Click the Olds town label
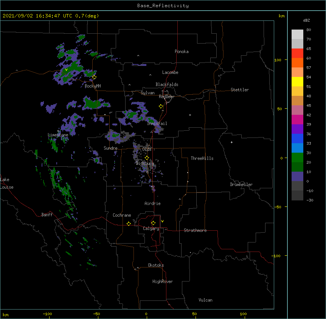 (147, 149)
